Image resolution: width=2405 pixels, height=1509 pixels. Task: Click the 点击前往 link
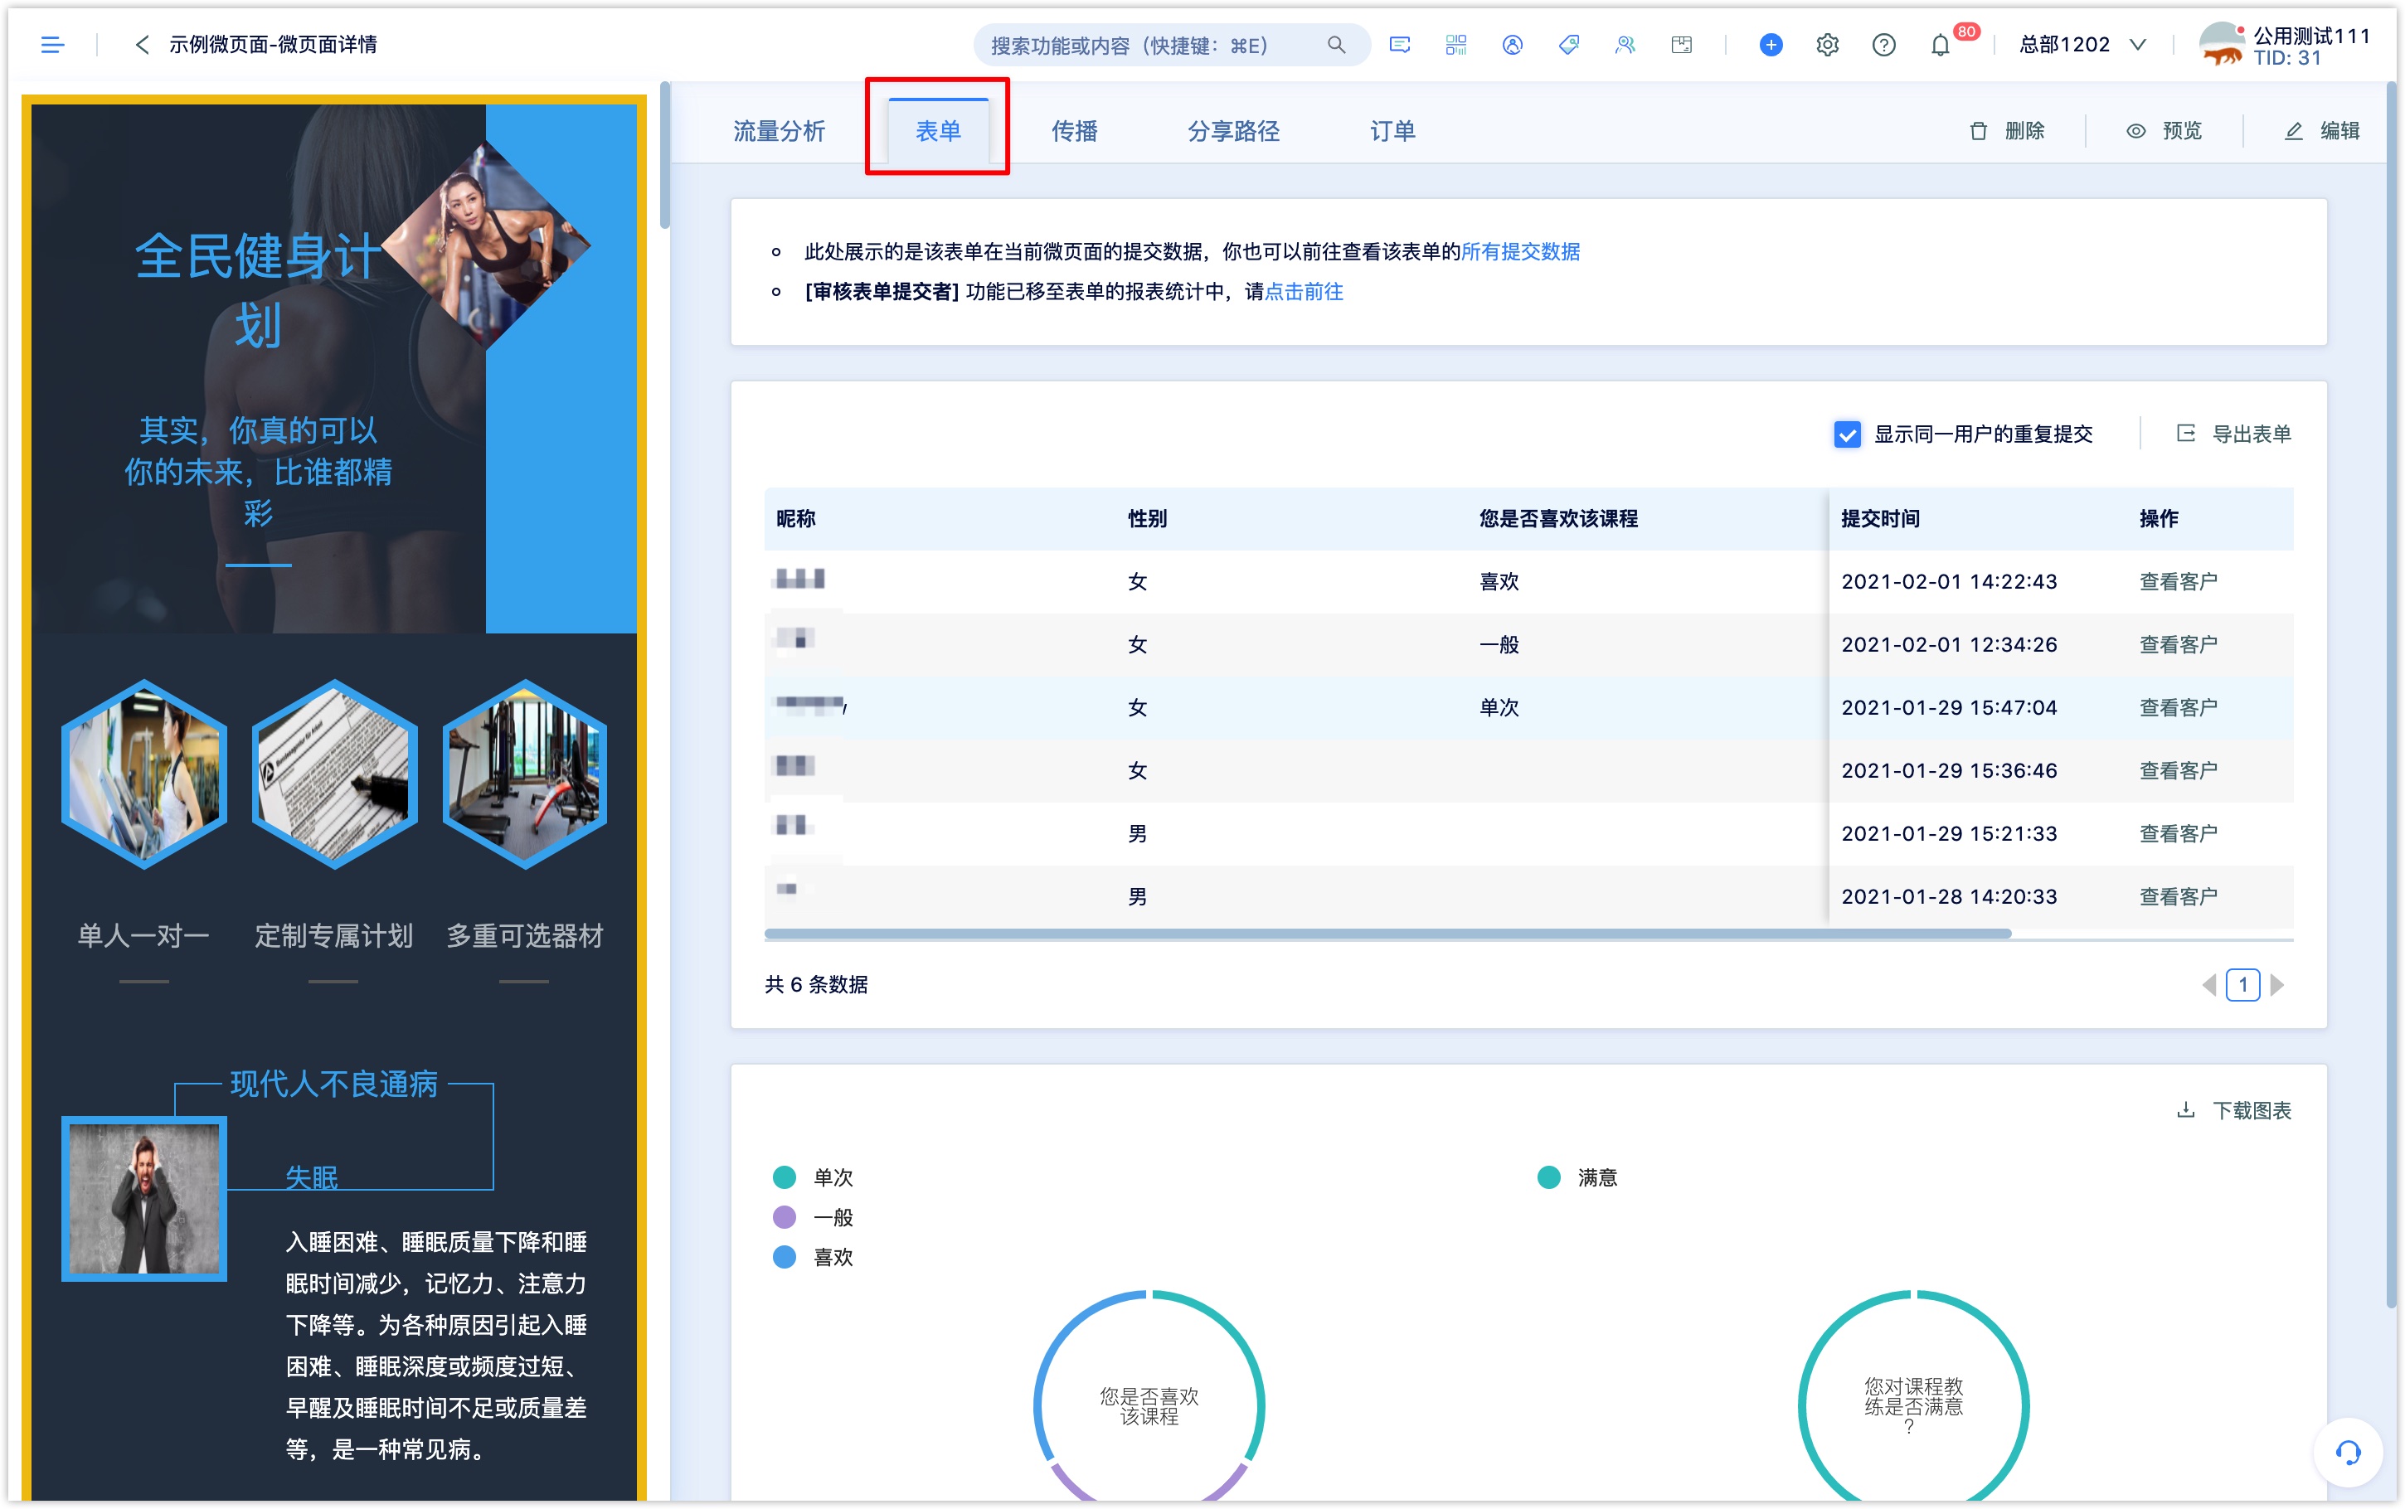click(1304, 291)
